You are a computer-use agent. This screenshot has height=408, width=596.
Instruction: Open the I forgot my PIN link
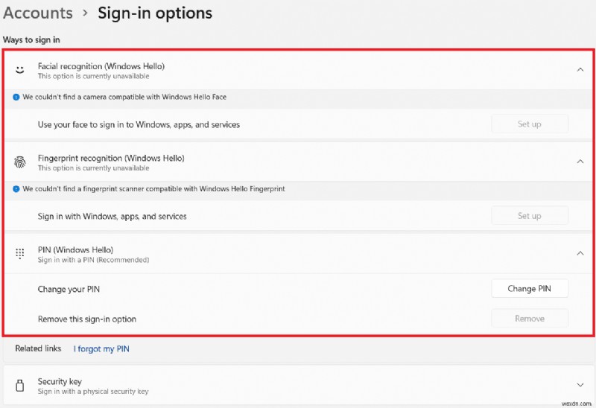coord(101,348)
